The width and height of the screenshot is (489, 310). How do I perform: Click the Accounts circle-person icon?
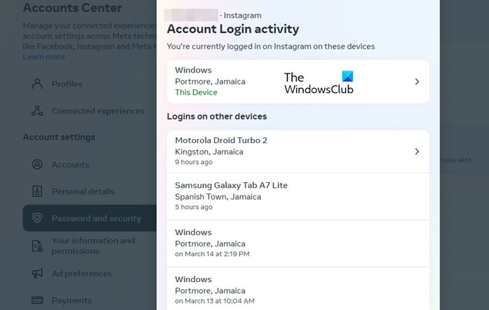coord(37,165)
